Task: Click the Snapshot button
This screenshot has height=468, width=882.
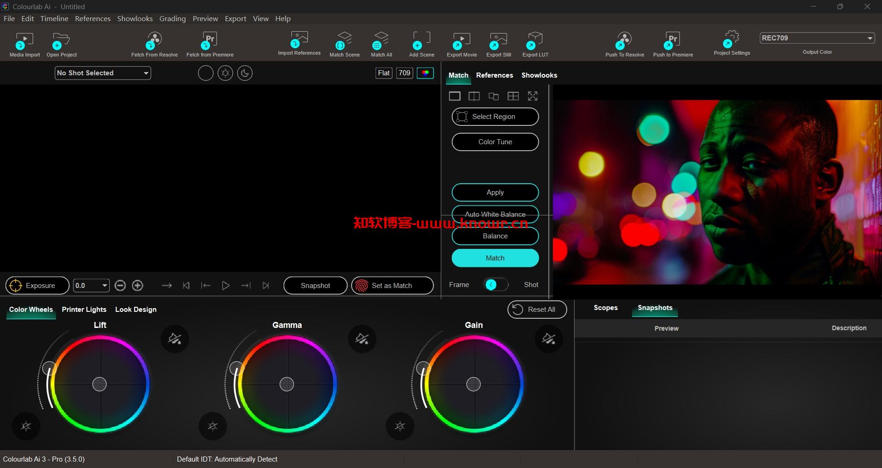Action: pyautogui.click(x=315, y=286)
